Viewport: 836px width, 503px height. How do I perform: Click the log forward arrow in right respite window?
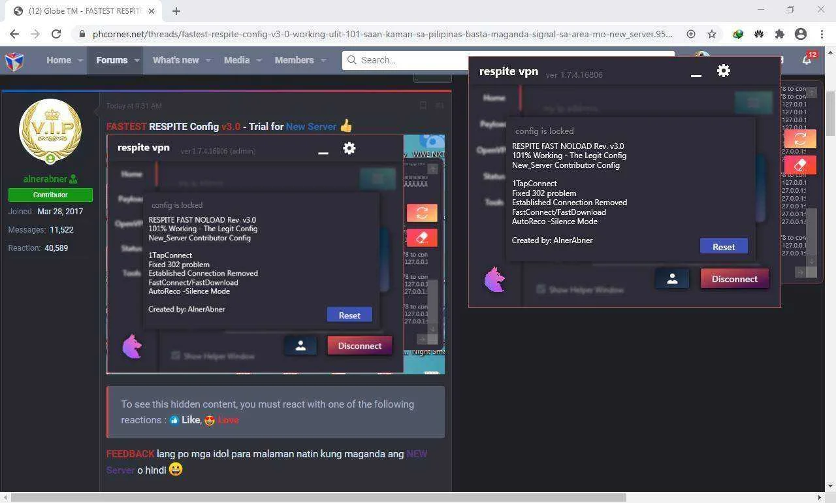[x=800, y=272]
